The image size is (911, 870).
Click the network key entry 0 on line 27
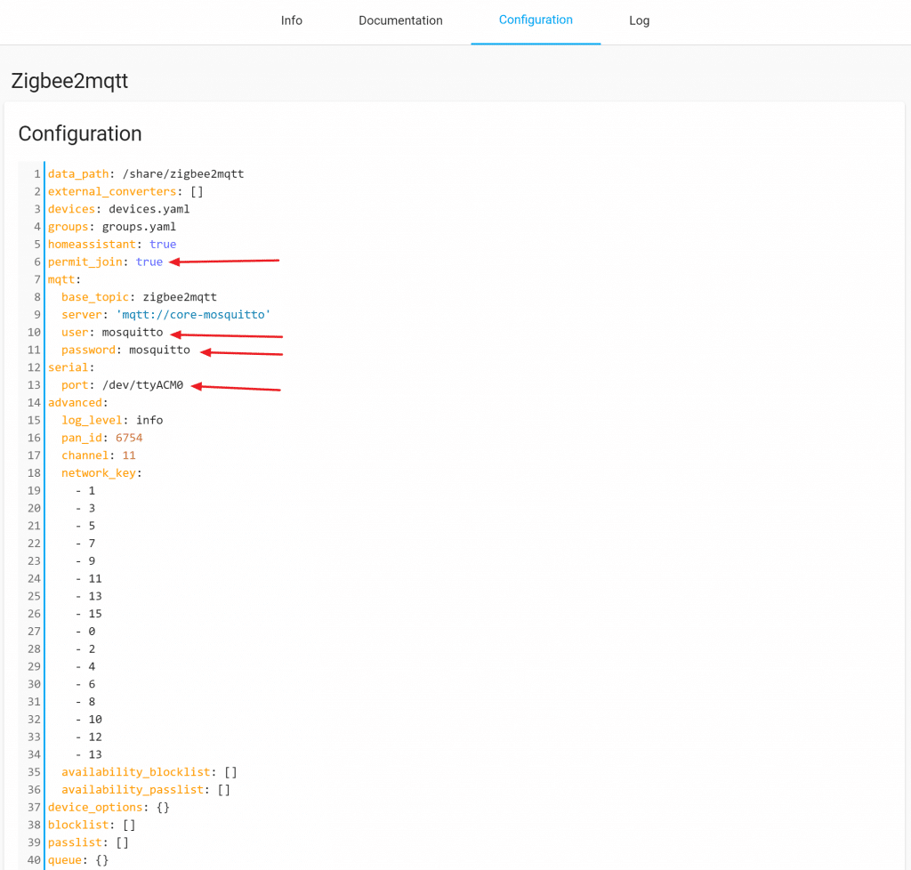click(x=92, y=632)
